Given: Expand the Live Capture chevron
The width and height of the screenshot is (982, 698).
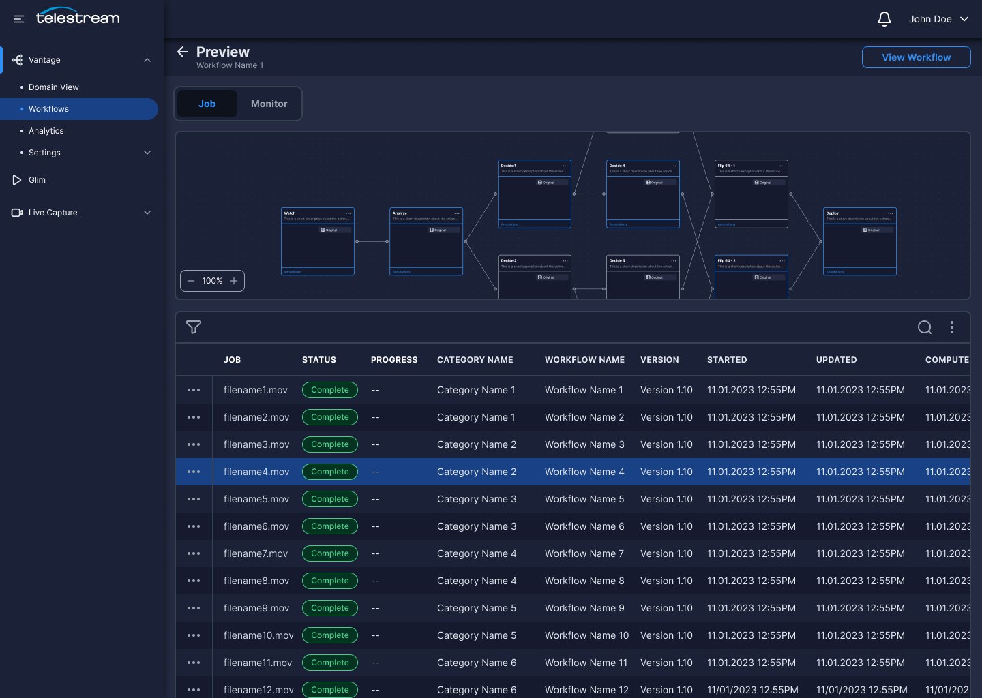Looking at the screenshot, I should pos(147,213).
